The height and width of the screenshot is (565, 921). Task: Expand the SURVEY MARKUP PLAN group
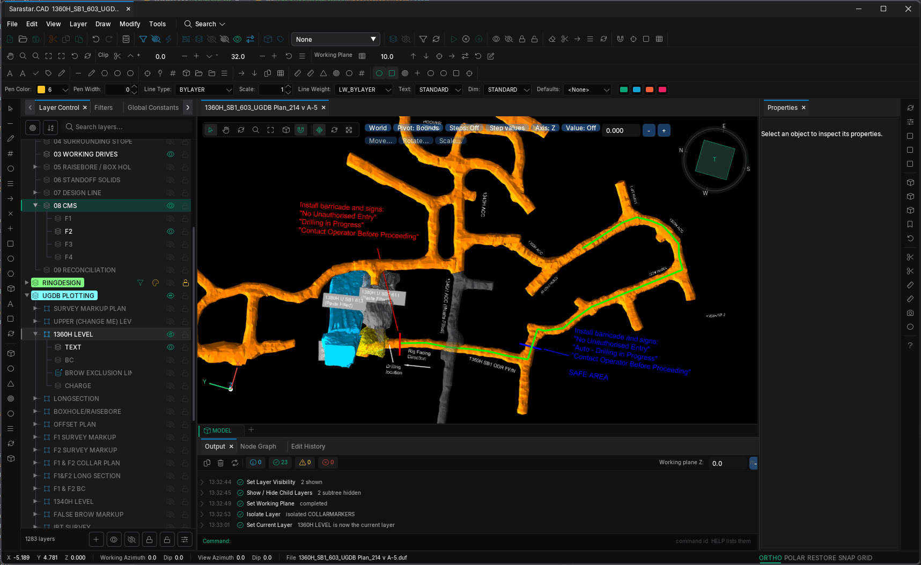(35, 309)
